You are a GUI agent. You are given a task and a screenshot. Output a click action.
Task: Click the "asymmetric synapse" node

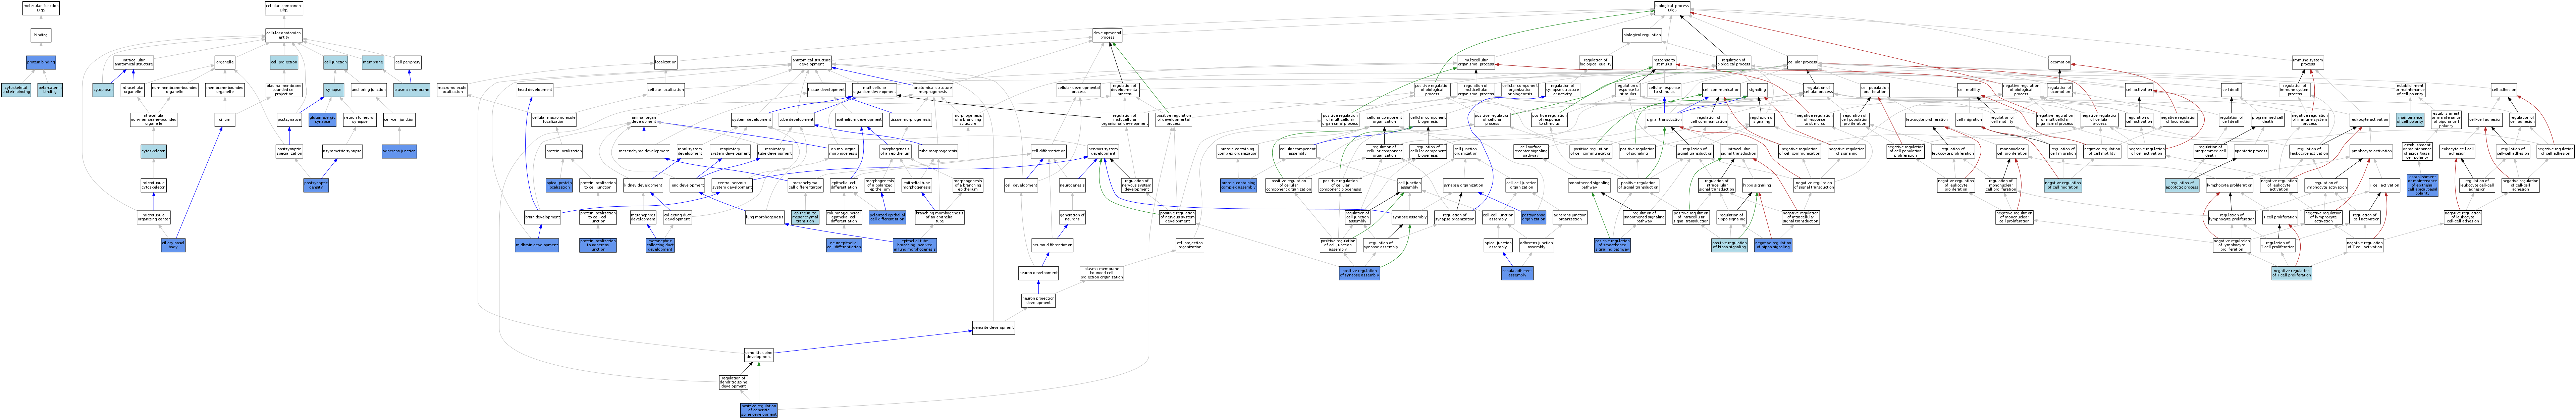pos(342,151)
